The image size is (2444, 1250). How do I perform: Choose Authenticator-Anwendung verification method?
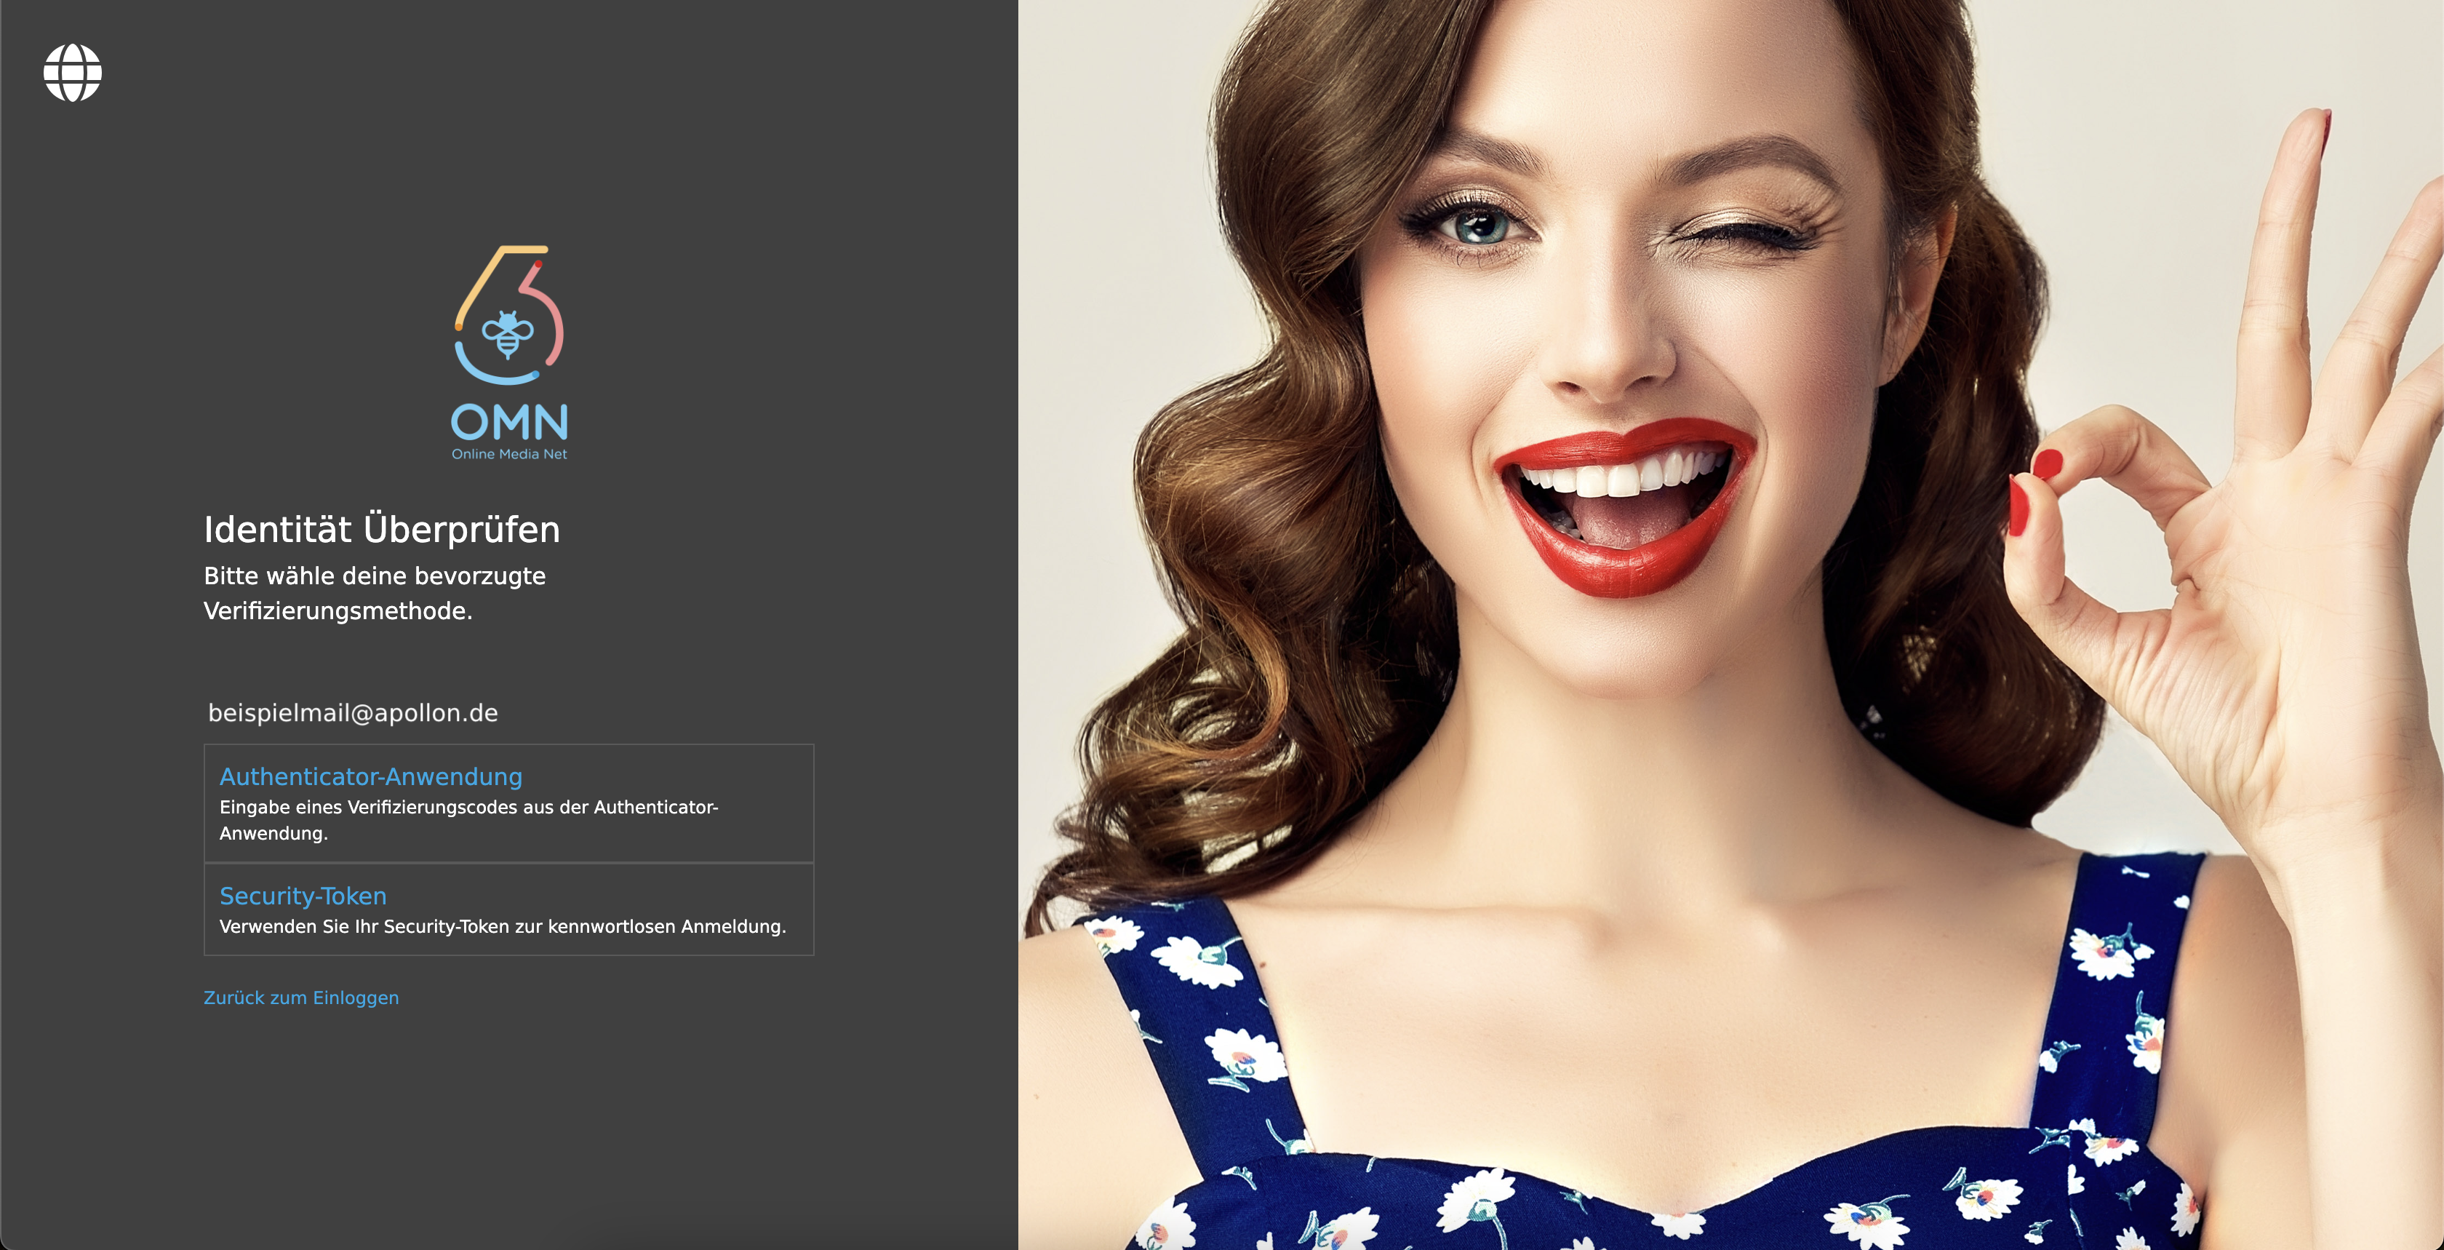point(371,776)
